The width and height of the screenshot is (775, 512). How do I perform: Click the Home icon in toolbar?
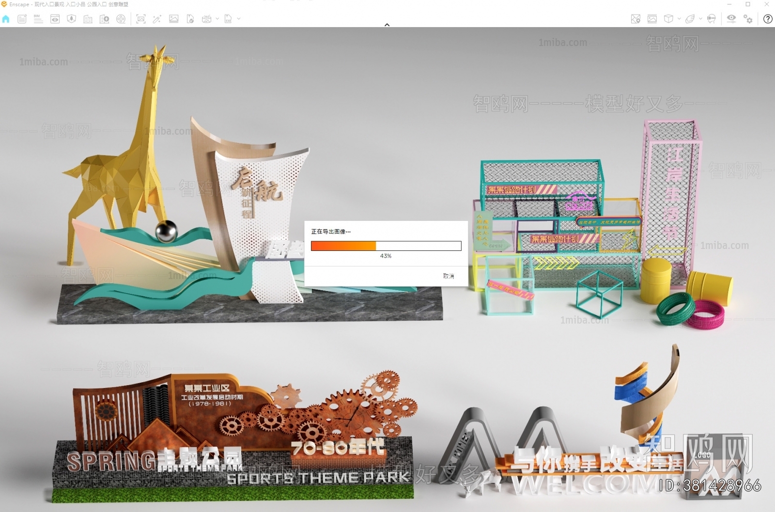[6, 19]
